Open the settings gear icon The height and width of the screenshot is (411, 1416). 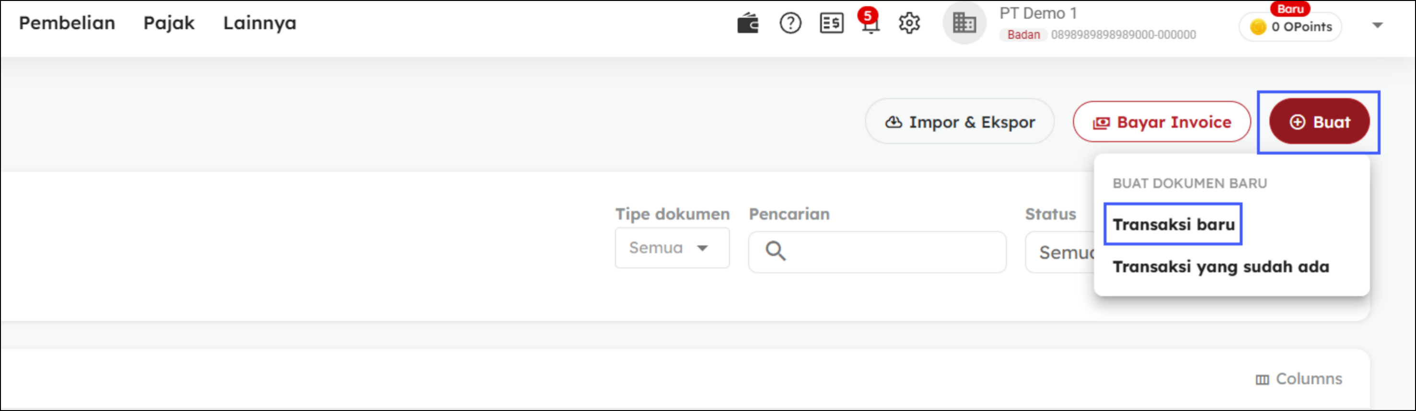[x=909, y=23]
